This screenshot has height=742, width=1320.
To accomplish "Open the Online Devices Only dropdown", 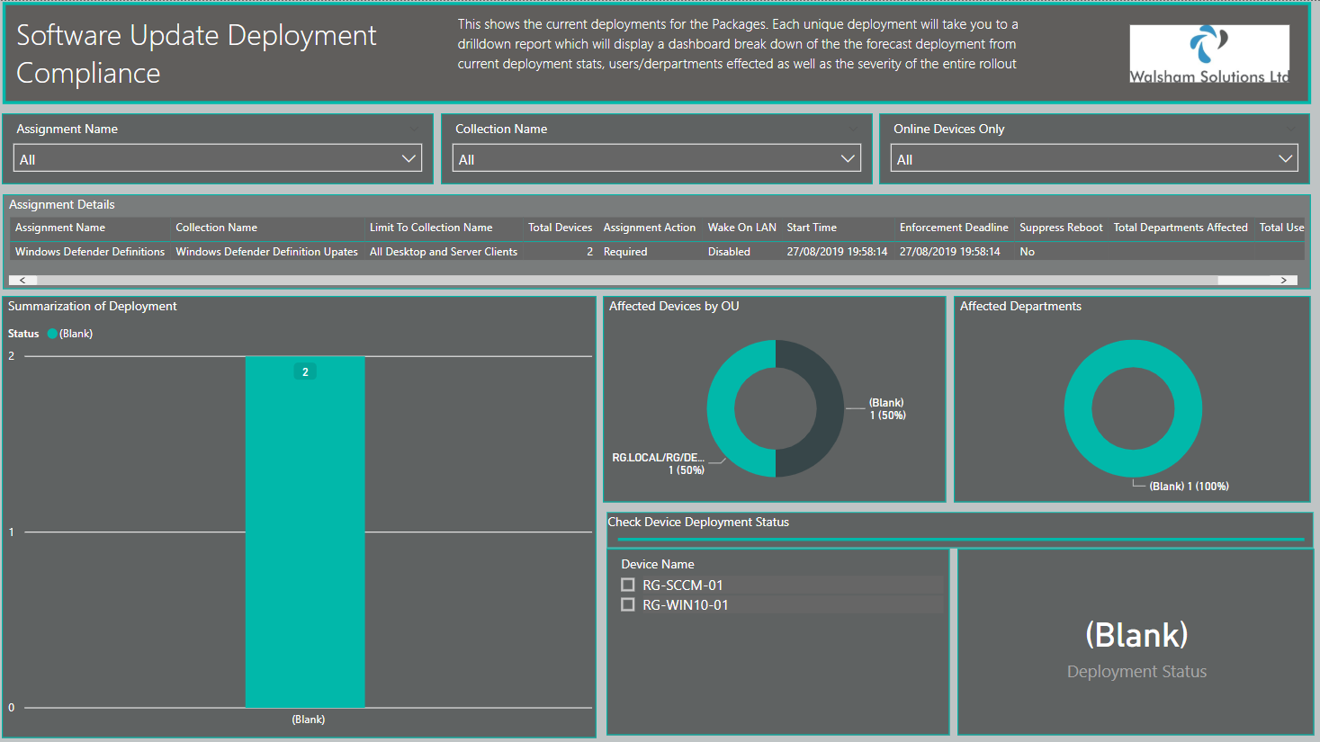I will pyautogui.click(x=1094, y=158).
